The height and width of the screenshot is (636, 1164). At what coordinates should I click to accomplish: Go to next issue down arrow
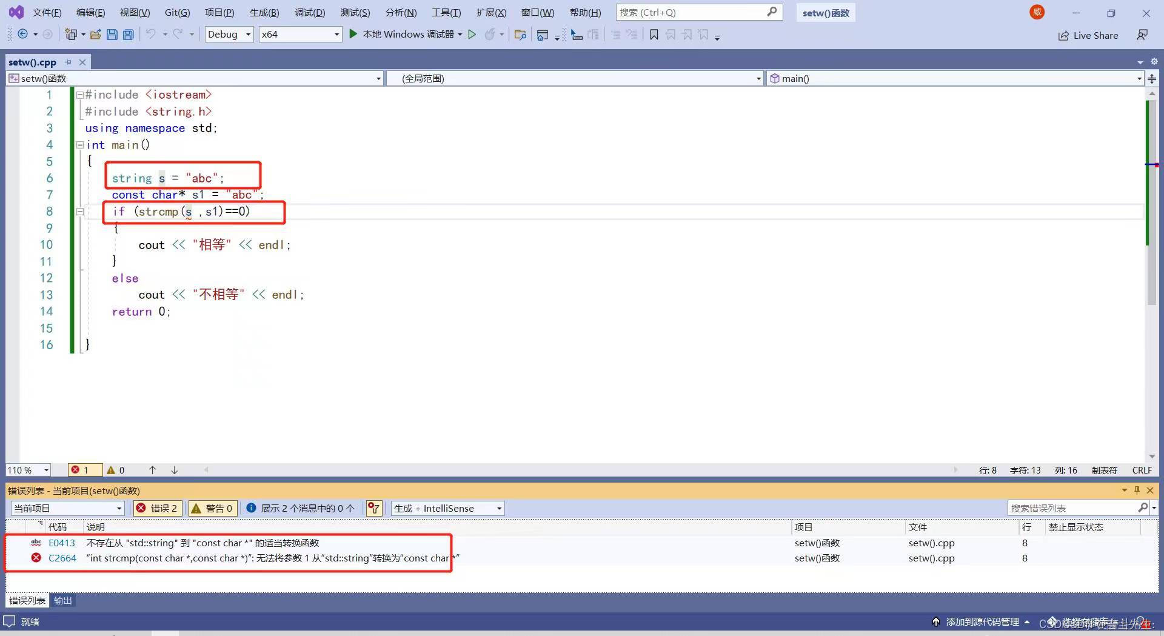pos(174,470)
